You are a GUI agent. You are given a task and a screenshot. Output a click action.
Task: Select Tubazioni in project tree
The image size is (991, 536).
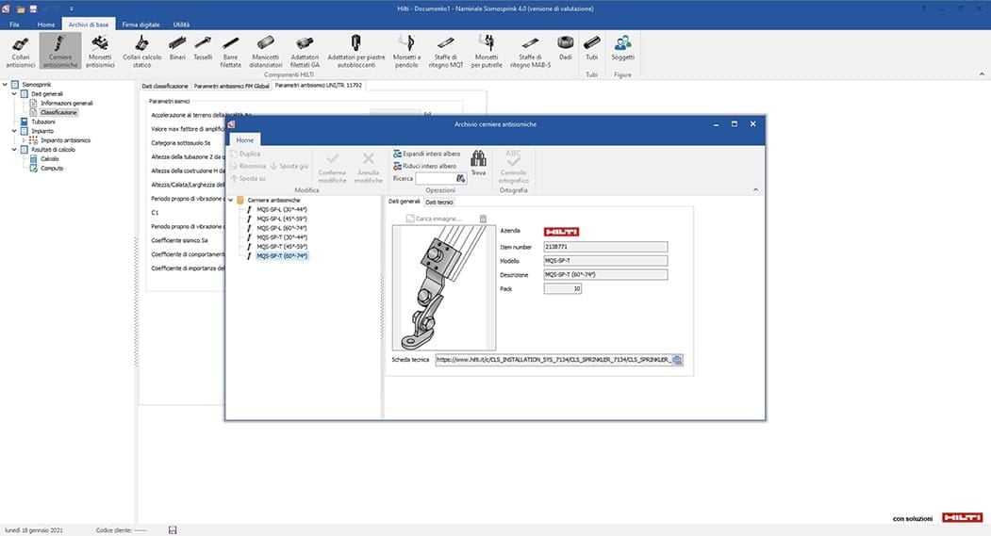43,122
